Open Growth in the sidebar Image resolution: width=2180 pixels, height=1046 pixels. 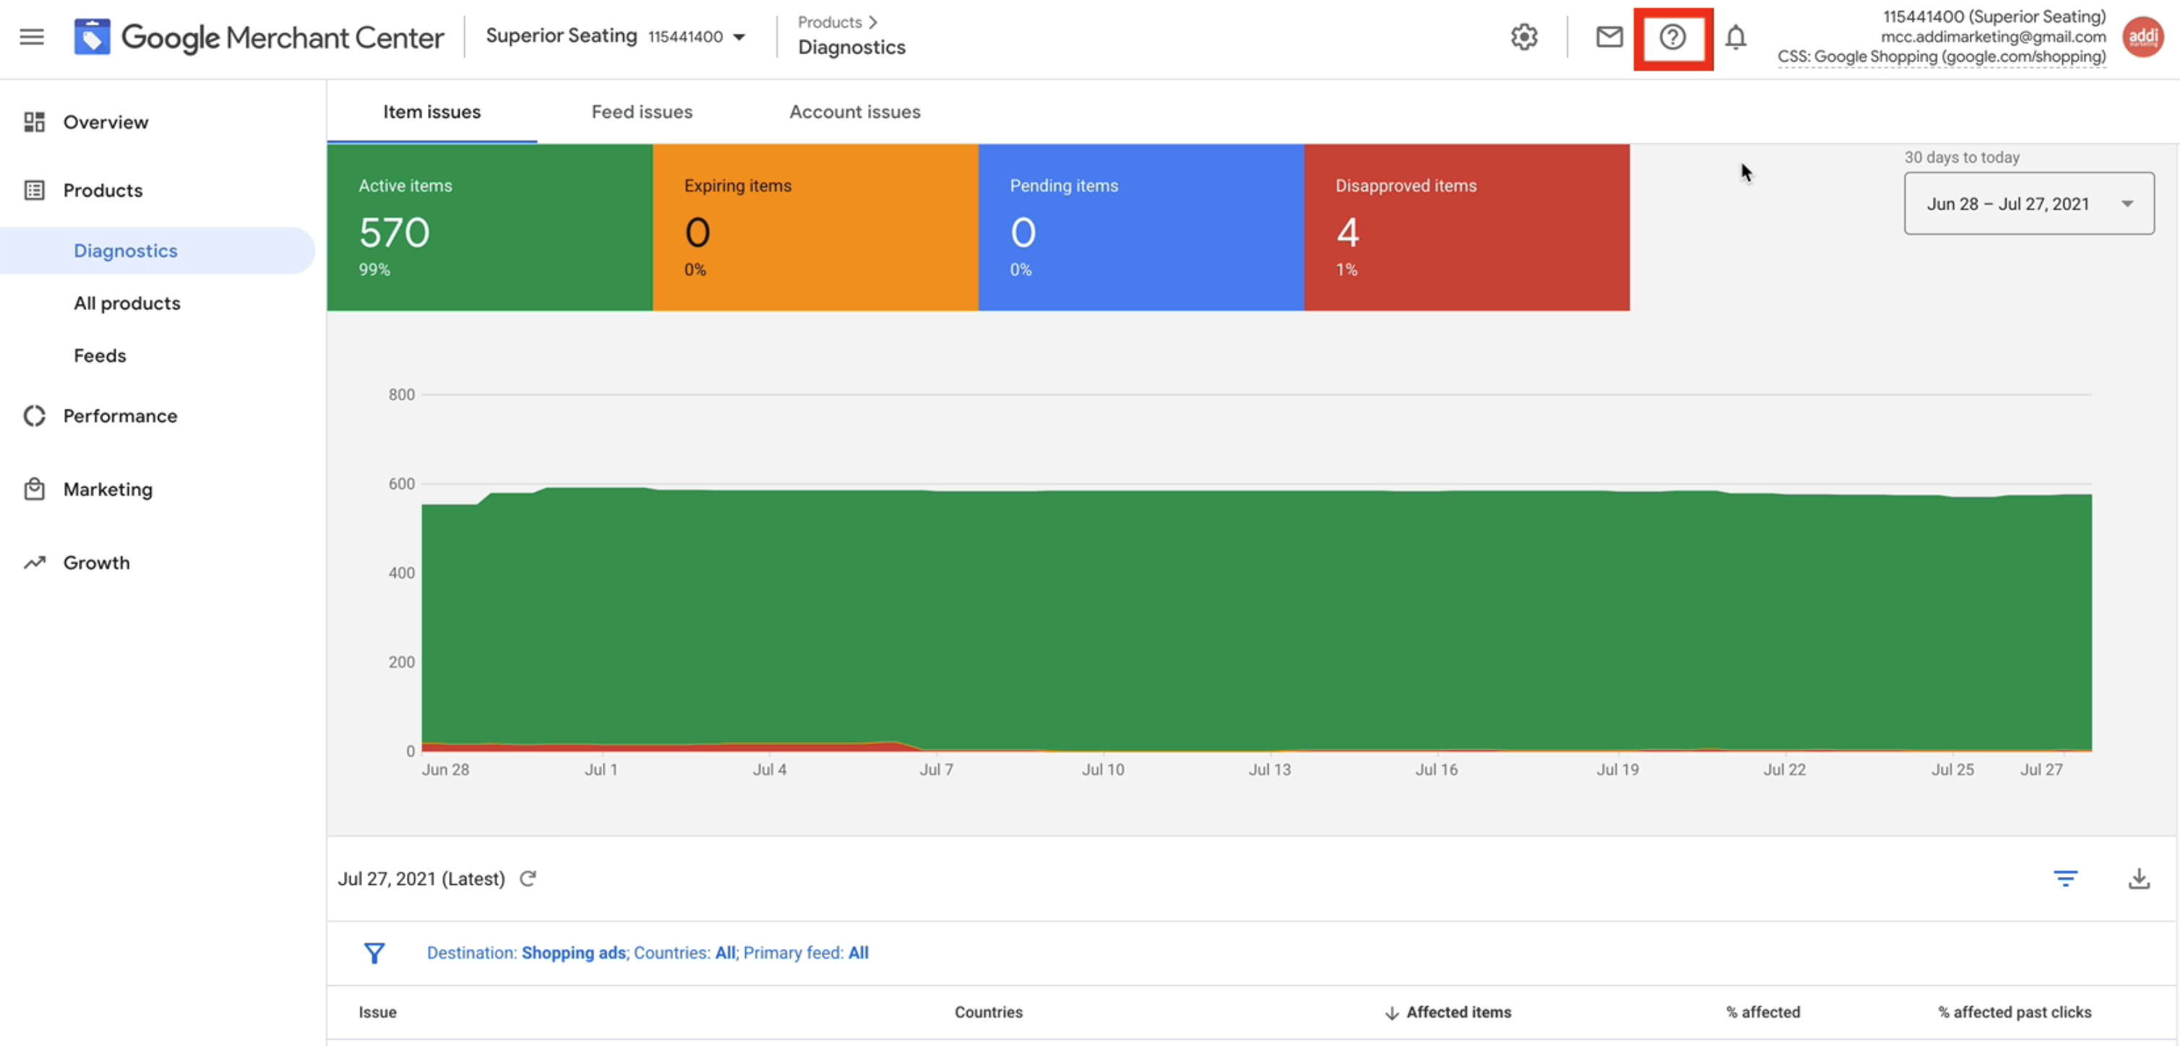pos(96,562)
